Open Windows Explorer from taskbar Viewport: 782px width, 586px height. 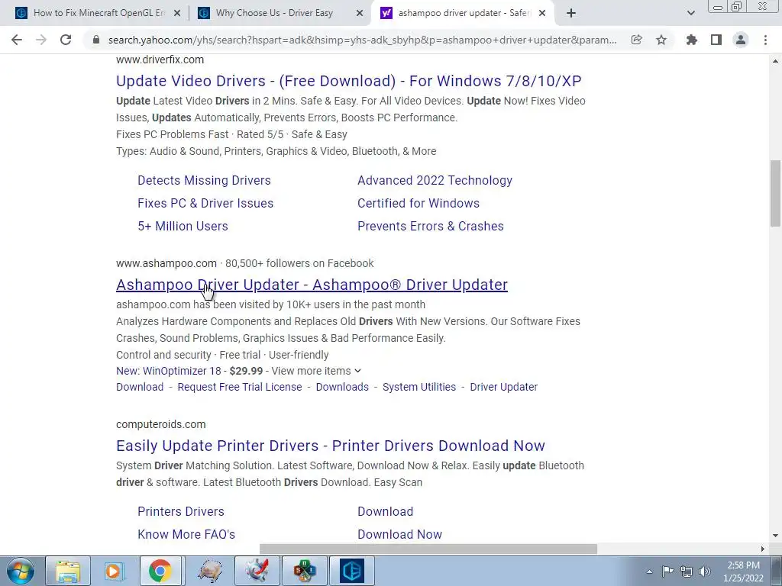pos(68,571)
